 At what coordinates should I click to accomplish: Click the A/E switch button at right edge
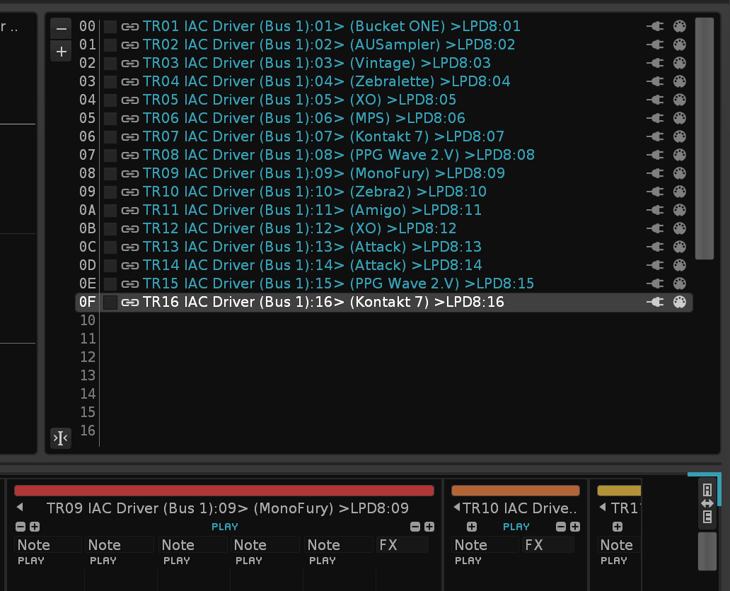coord(707,503)
